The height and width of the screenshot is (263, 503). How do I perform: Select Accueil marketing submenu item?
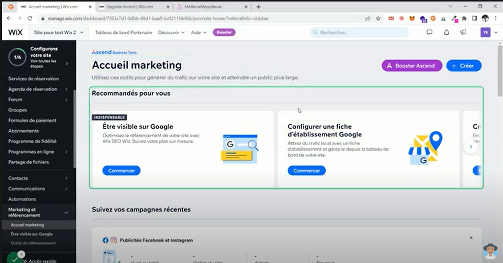tap(27, 225)
